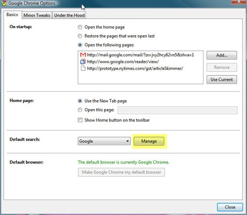This screenshot has width=247, height=215.
Task: Click the Use Current button
Action: click(221, 79)
